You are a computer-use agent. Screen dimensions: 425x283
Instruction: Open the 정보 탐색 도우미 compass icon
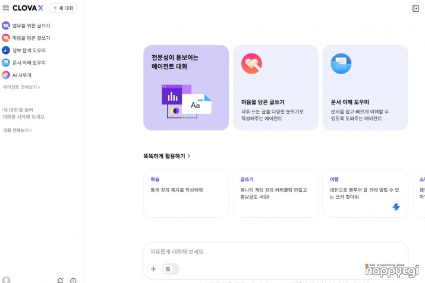point(6,50)
